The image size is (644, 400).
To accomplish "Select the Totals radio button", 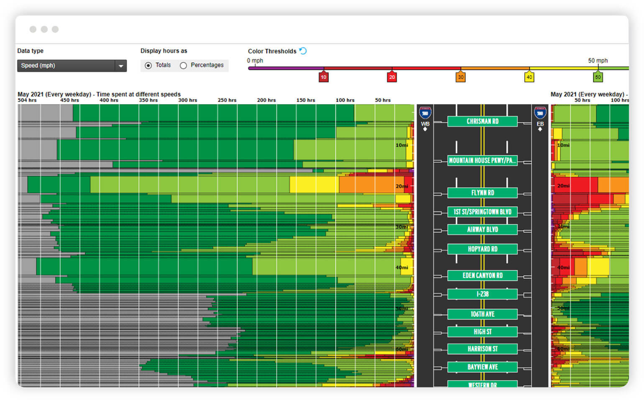I will point(148,66).
